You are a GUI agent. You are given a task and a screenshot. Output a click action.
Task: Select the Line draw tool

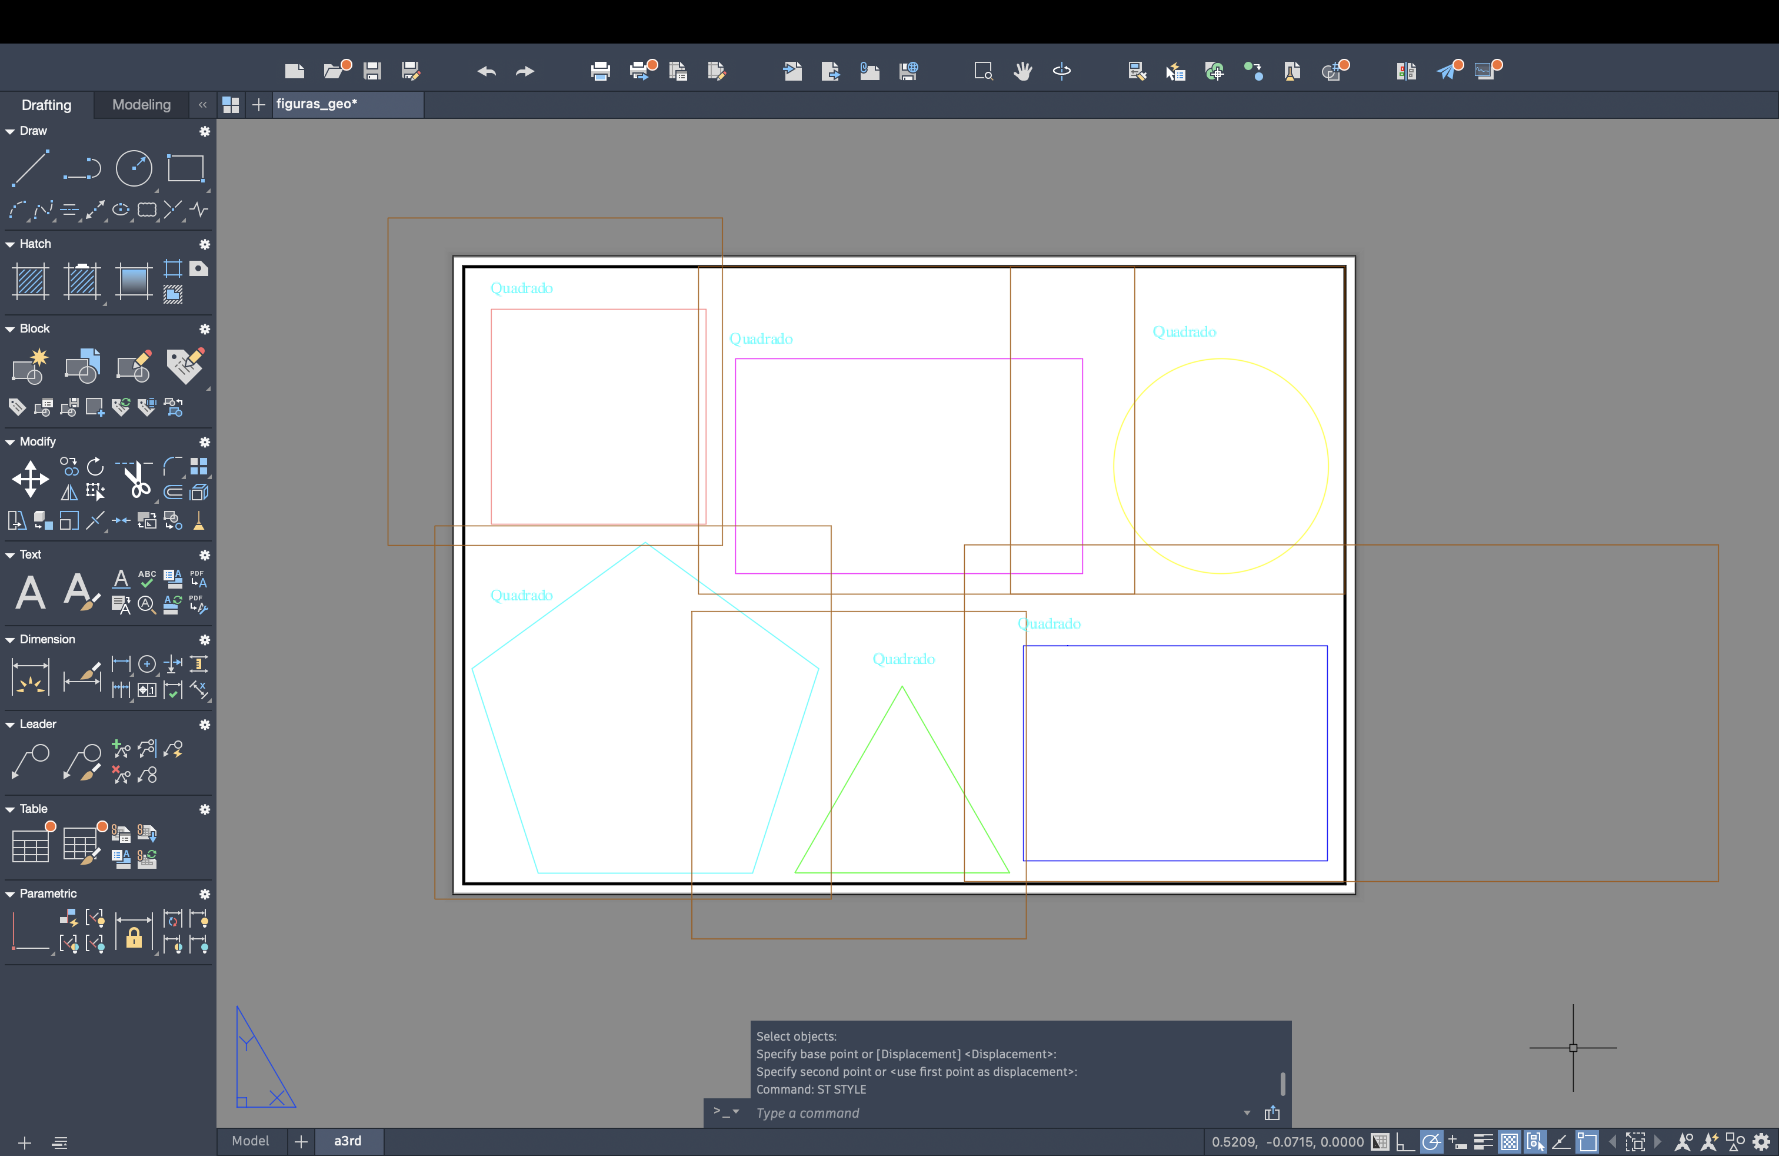tap(30, 168)
